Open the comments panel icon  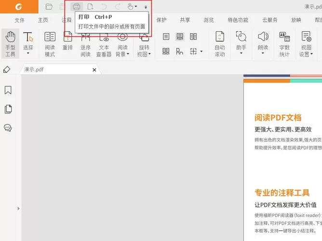[8, 128]
